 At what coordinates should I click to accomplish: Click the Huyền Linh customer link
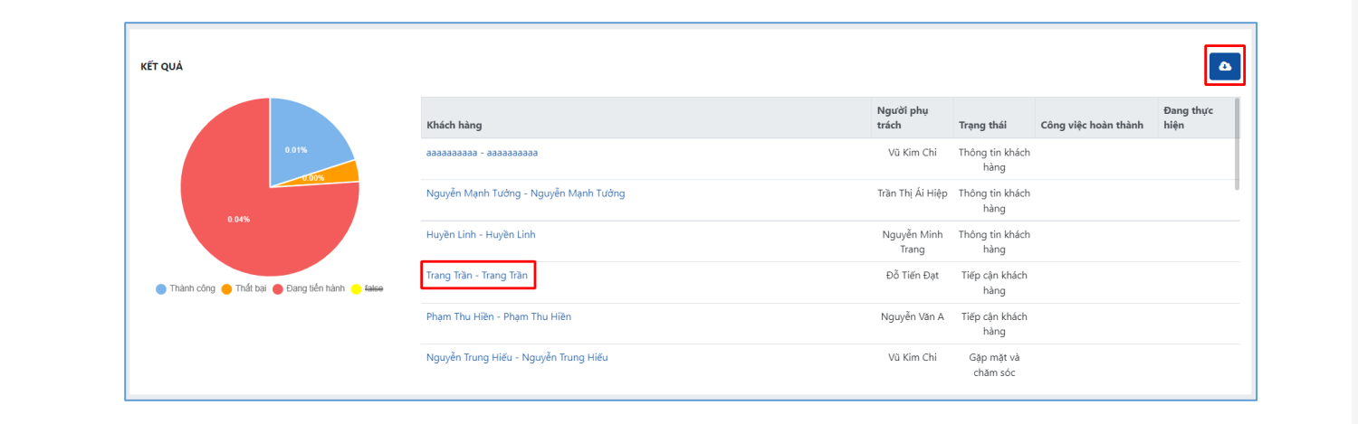coord(481,235)
